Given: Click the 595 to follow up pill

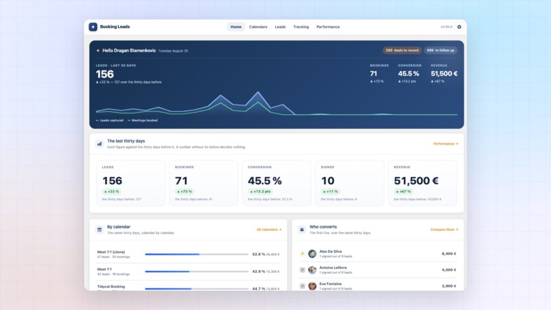Looking at the screenshot, I should pos(440,50).
